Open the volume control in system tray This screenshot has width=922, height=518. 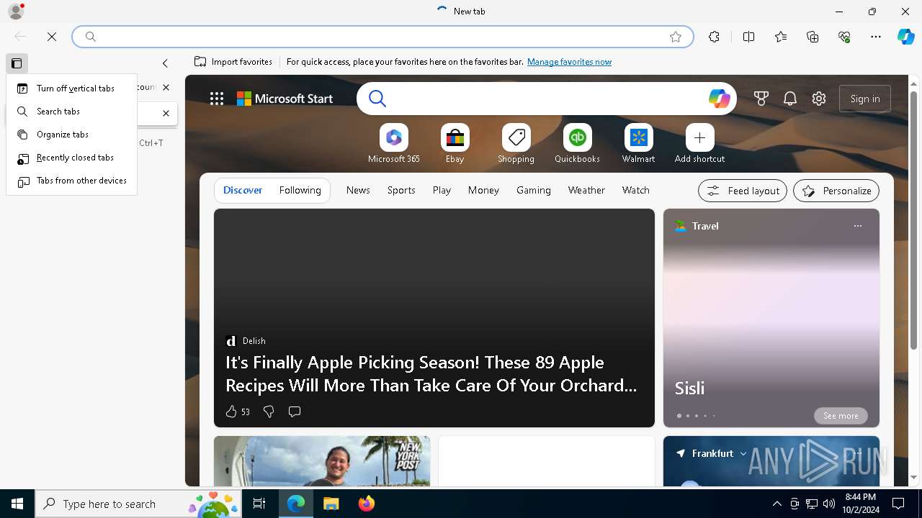pos(829,504)
